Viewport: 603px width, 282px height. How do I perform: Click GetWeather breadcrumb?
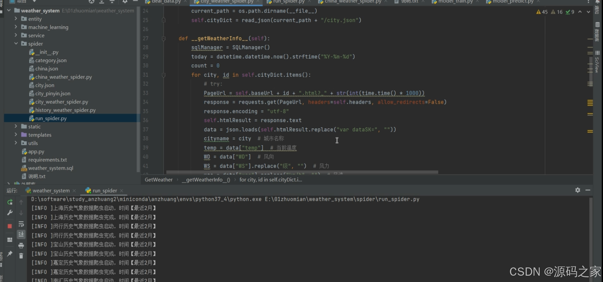[159, 180]
